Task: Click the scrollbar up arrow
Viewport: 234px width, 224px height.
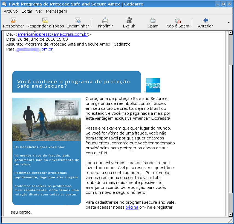Action: pos(230,32)
